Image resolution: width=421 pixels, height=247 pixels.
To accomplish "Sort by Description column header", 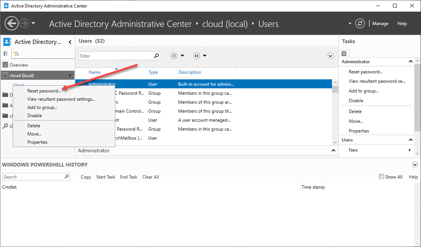I will point(190,72).
